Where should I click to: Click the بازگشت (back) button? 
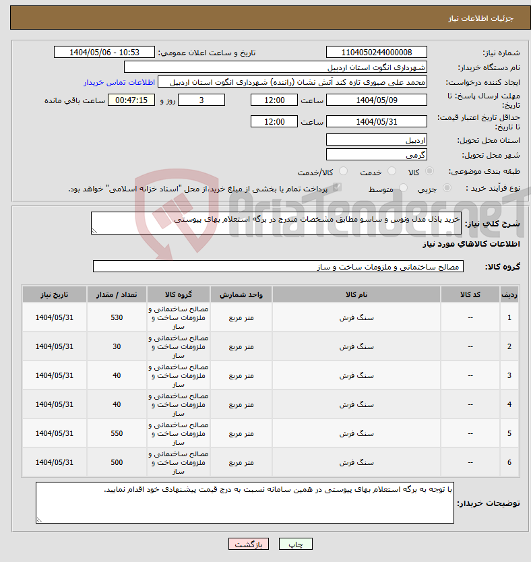248,544
